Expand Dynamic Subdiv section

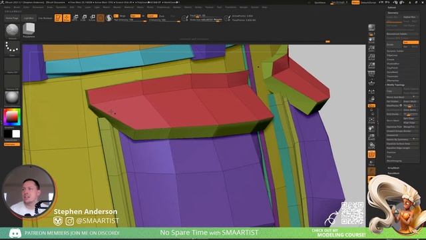tap(395, 51)
